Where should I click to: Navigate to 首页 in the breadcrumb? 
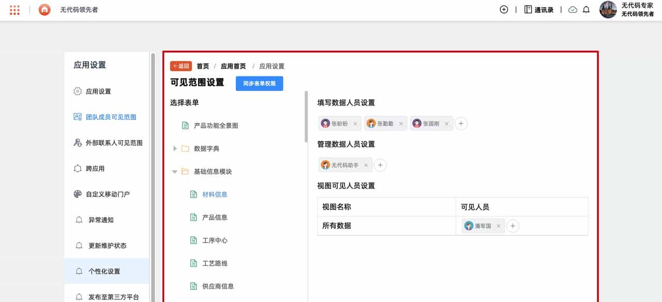tap(203, 66)
